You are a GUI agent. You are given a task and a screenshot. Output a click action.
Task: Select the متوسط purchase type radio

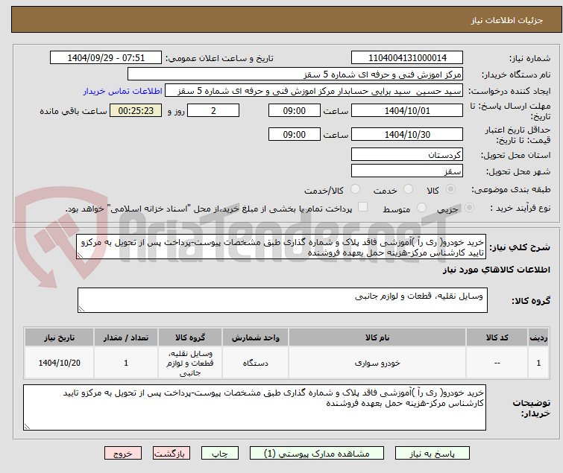[421, 208]
